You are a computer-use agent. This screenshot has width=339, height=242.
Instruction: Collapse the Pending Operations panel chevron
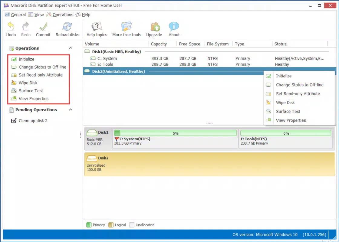click(x=71, y=110)
